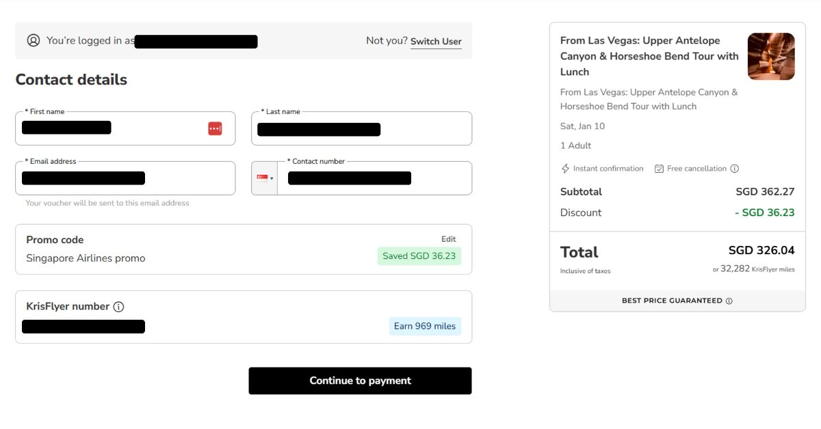
Task: Open the KrisFlyer number info icon
Action: coord(118,307)
